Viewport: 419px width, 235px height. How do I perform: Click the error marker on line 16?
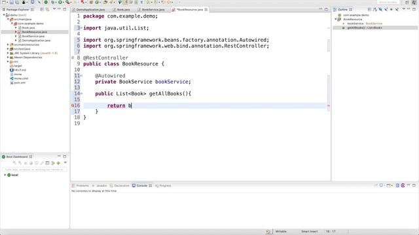(73, 106)
